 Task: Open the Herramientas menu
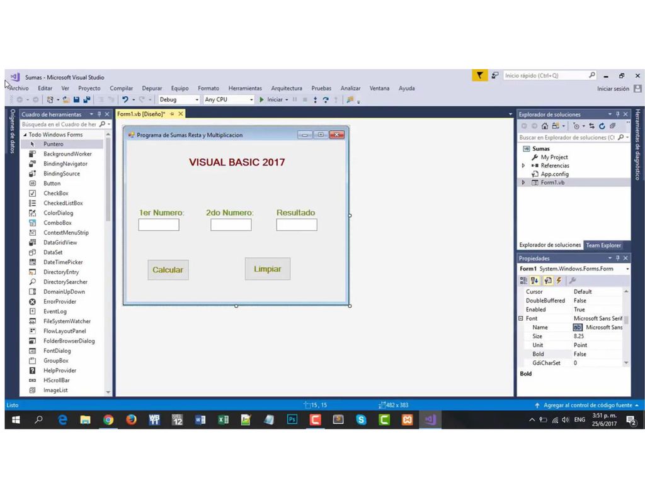245,88
